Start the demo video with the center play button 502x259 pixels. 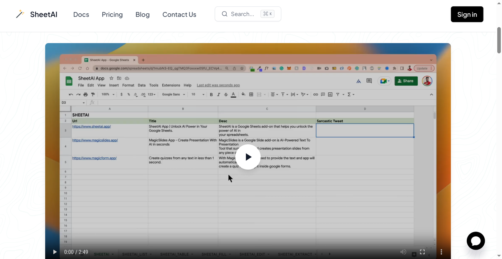(x=248, y=157)
